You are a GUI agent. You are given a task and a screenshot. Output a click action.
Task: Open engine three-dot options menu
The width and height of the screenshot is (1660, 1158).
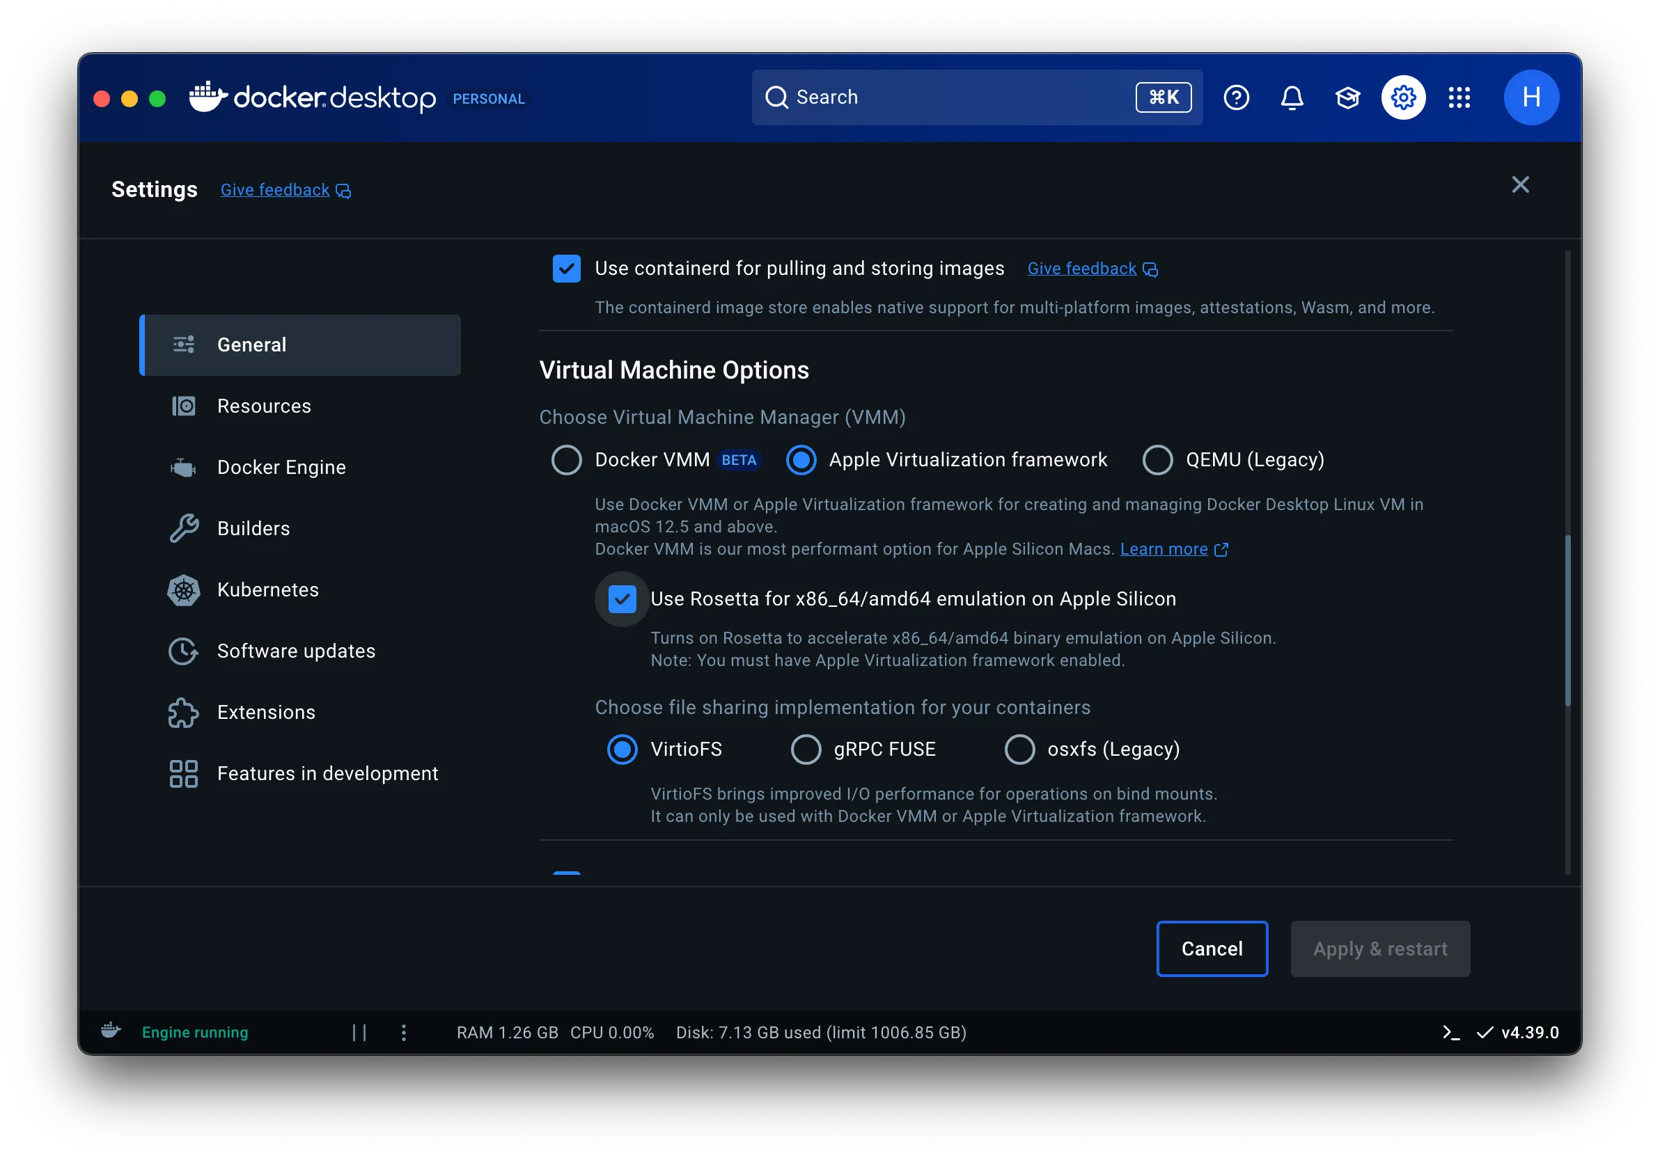click(x=403, y=1032)
